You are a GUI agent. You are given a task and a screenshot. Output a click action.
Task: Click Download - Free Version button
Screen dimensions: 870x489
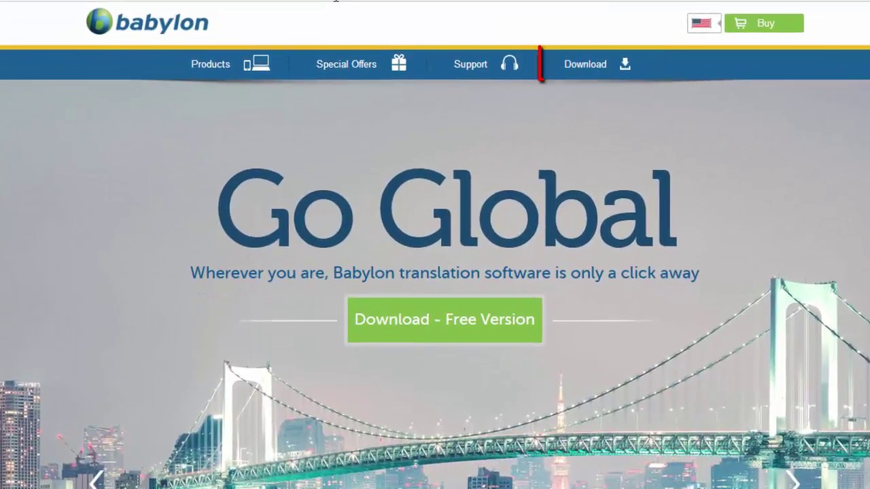pyautogui.click(x=445, y=319)
